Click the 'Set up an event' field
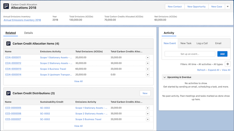The height and width of the screenshot is (131, 234). 190,54
